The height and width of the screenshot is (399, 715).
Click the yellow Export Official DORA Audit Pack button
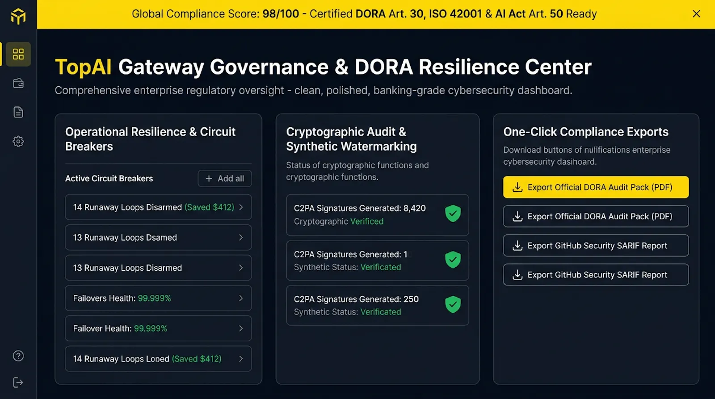[596, 187]
